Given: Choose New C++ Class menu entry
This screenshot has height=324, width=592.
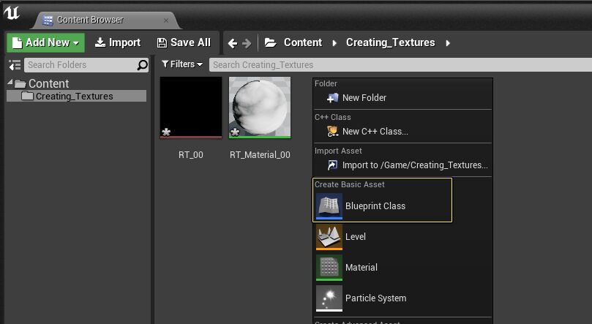Looking at the screenshot, I should [x=402, y=132].
